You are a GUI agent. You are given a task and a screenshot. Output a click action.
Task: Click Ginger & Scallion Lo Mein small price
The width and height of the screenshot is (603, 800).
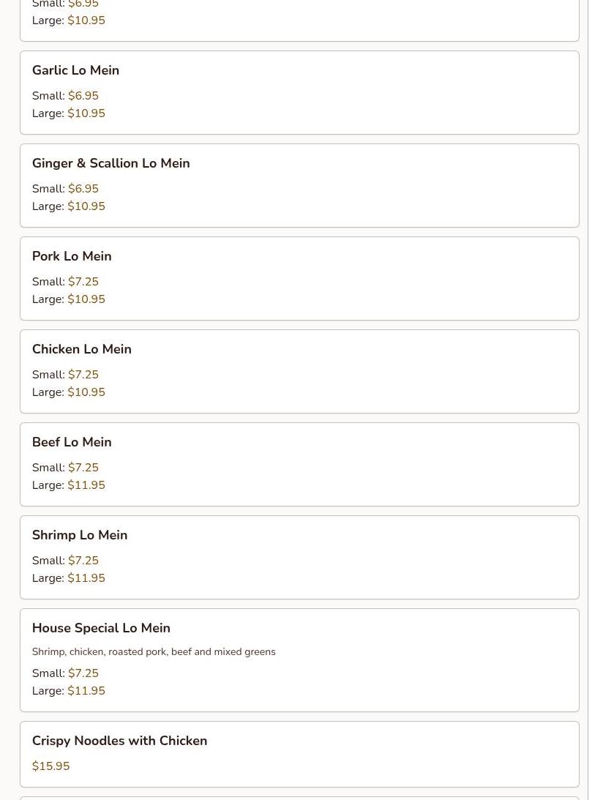coord(83,189)
